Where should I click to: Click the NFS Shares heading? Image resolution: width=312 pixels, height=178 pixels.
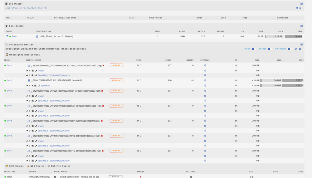(x=37, y=166)
